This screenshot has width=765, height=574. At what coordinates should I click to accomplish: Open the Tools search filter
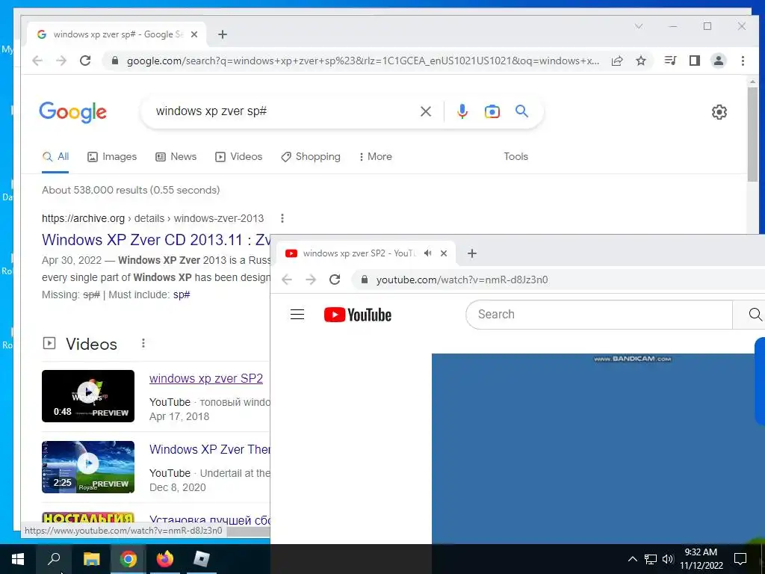(515, 157)
